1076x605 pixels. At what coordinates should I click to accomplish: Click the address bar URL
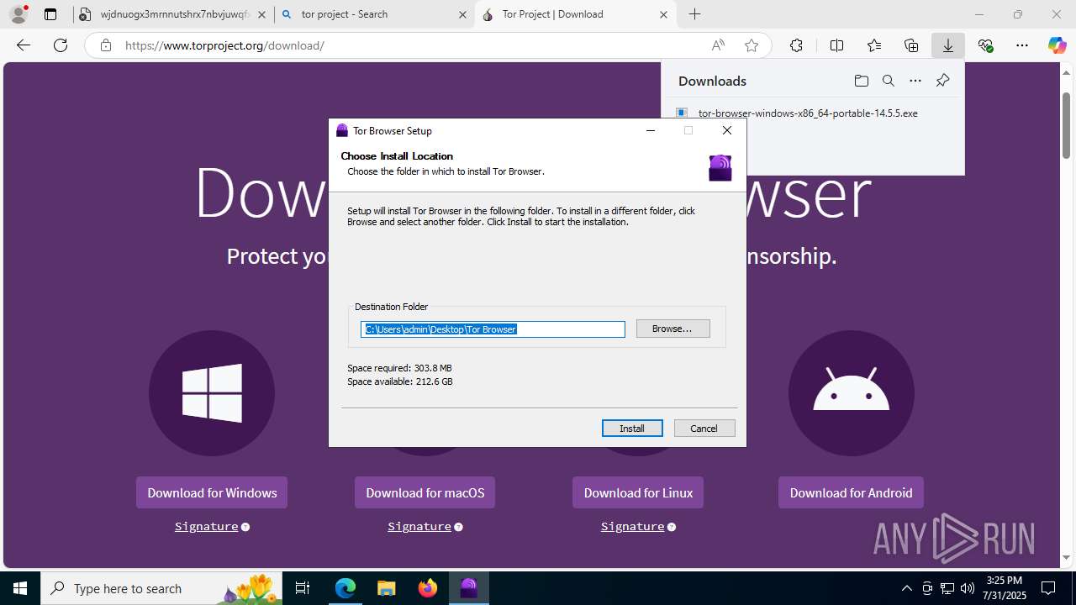[224, 45]
